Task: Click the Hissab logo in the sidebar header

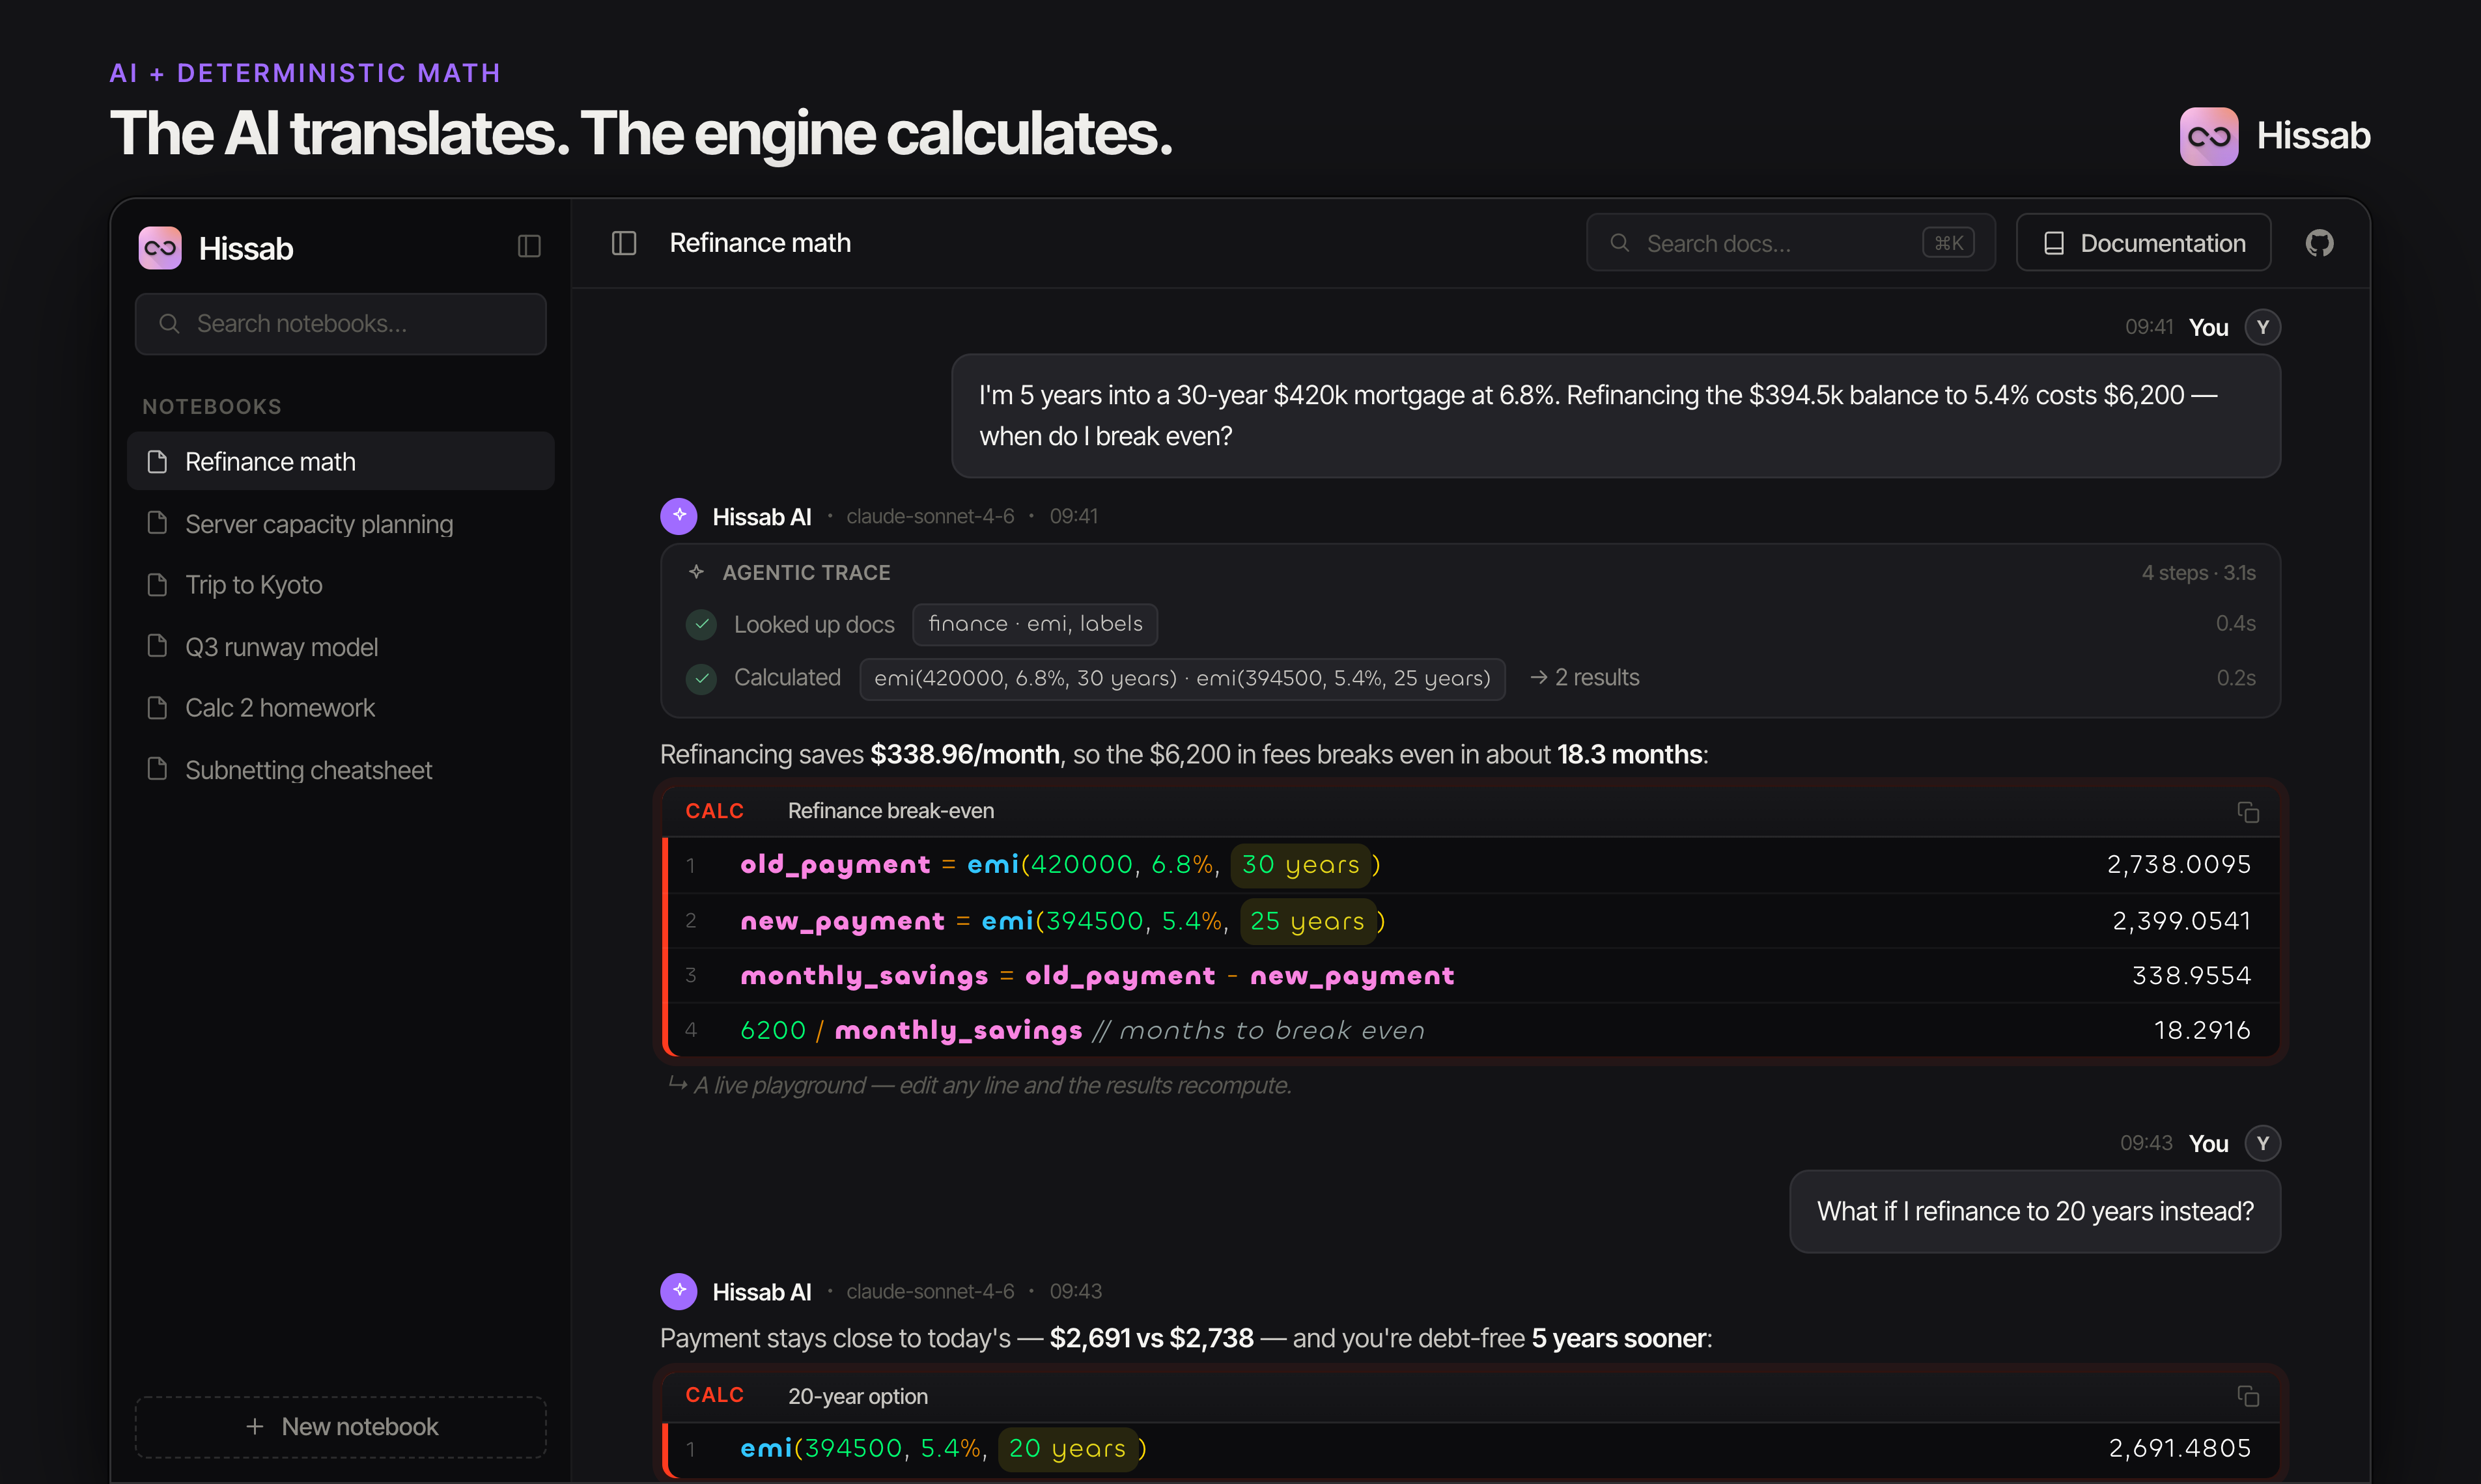Action: click(160, 248)
